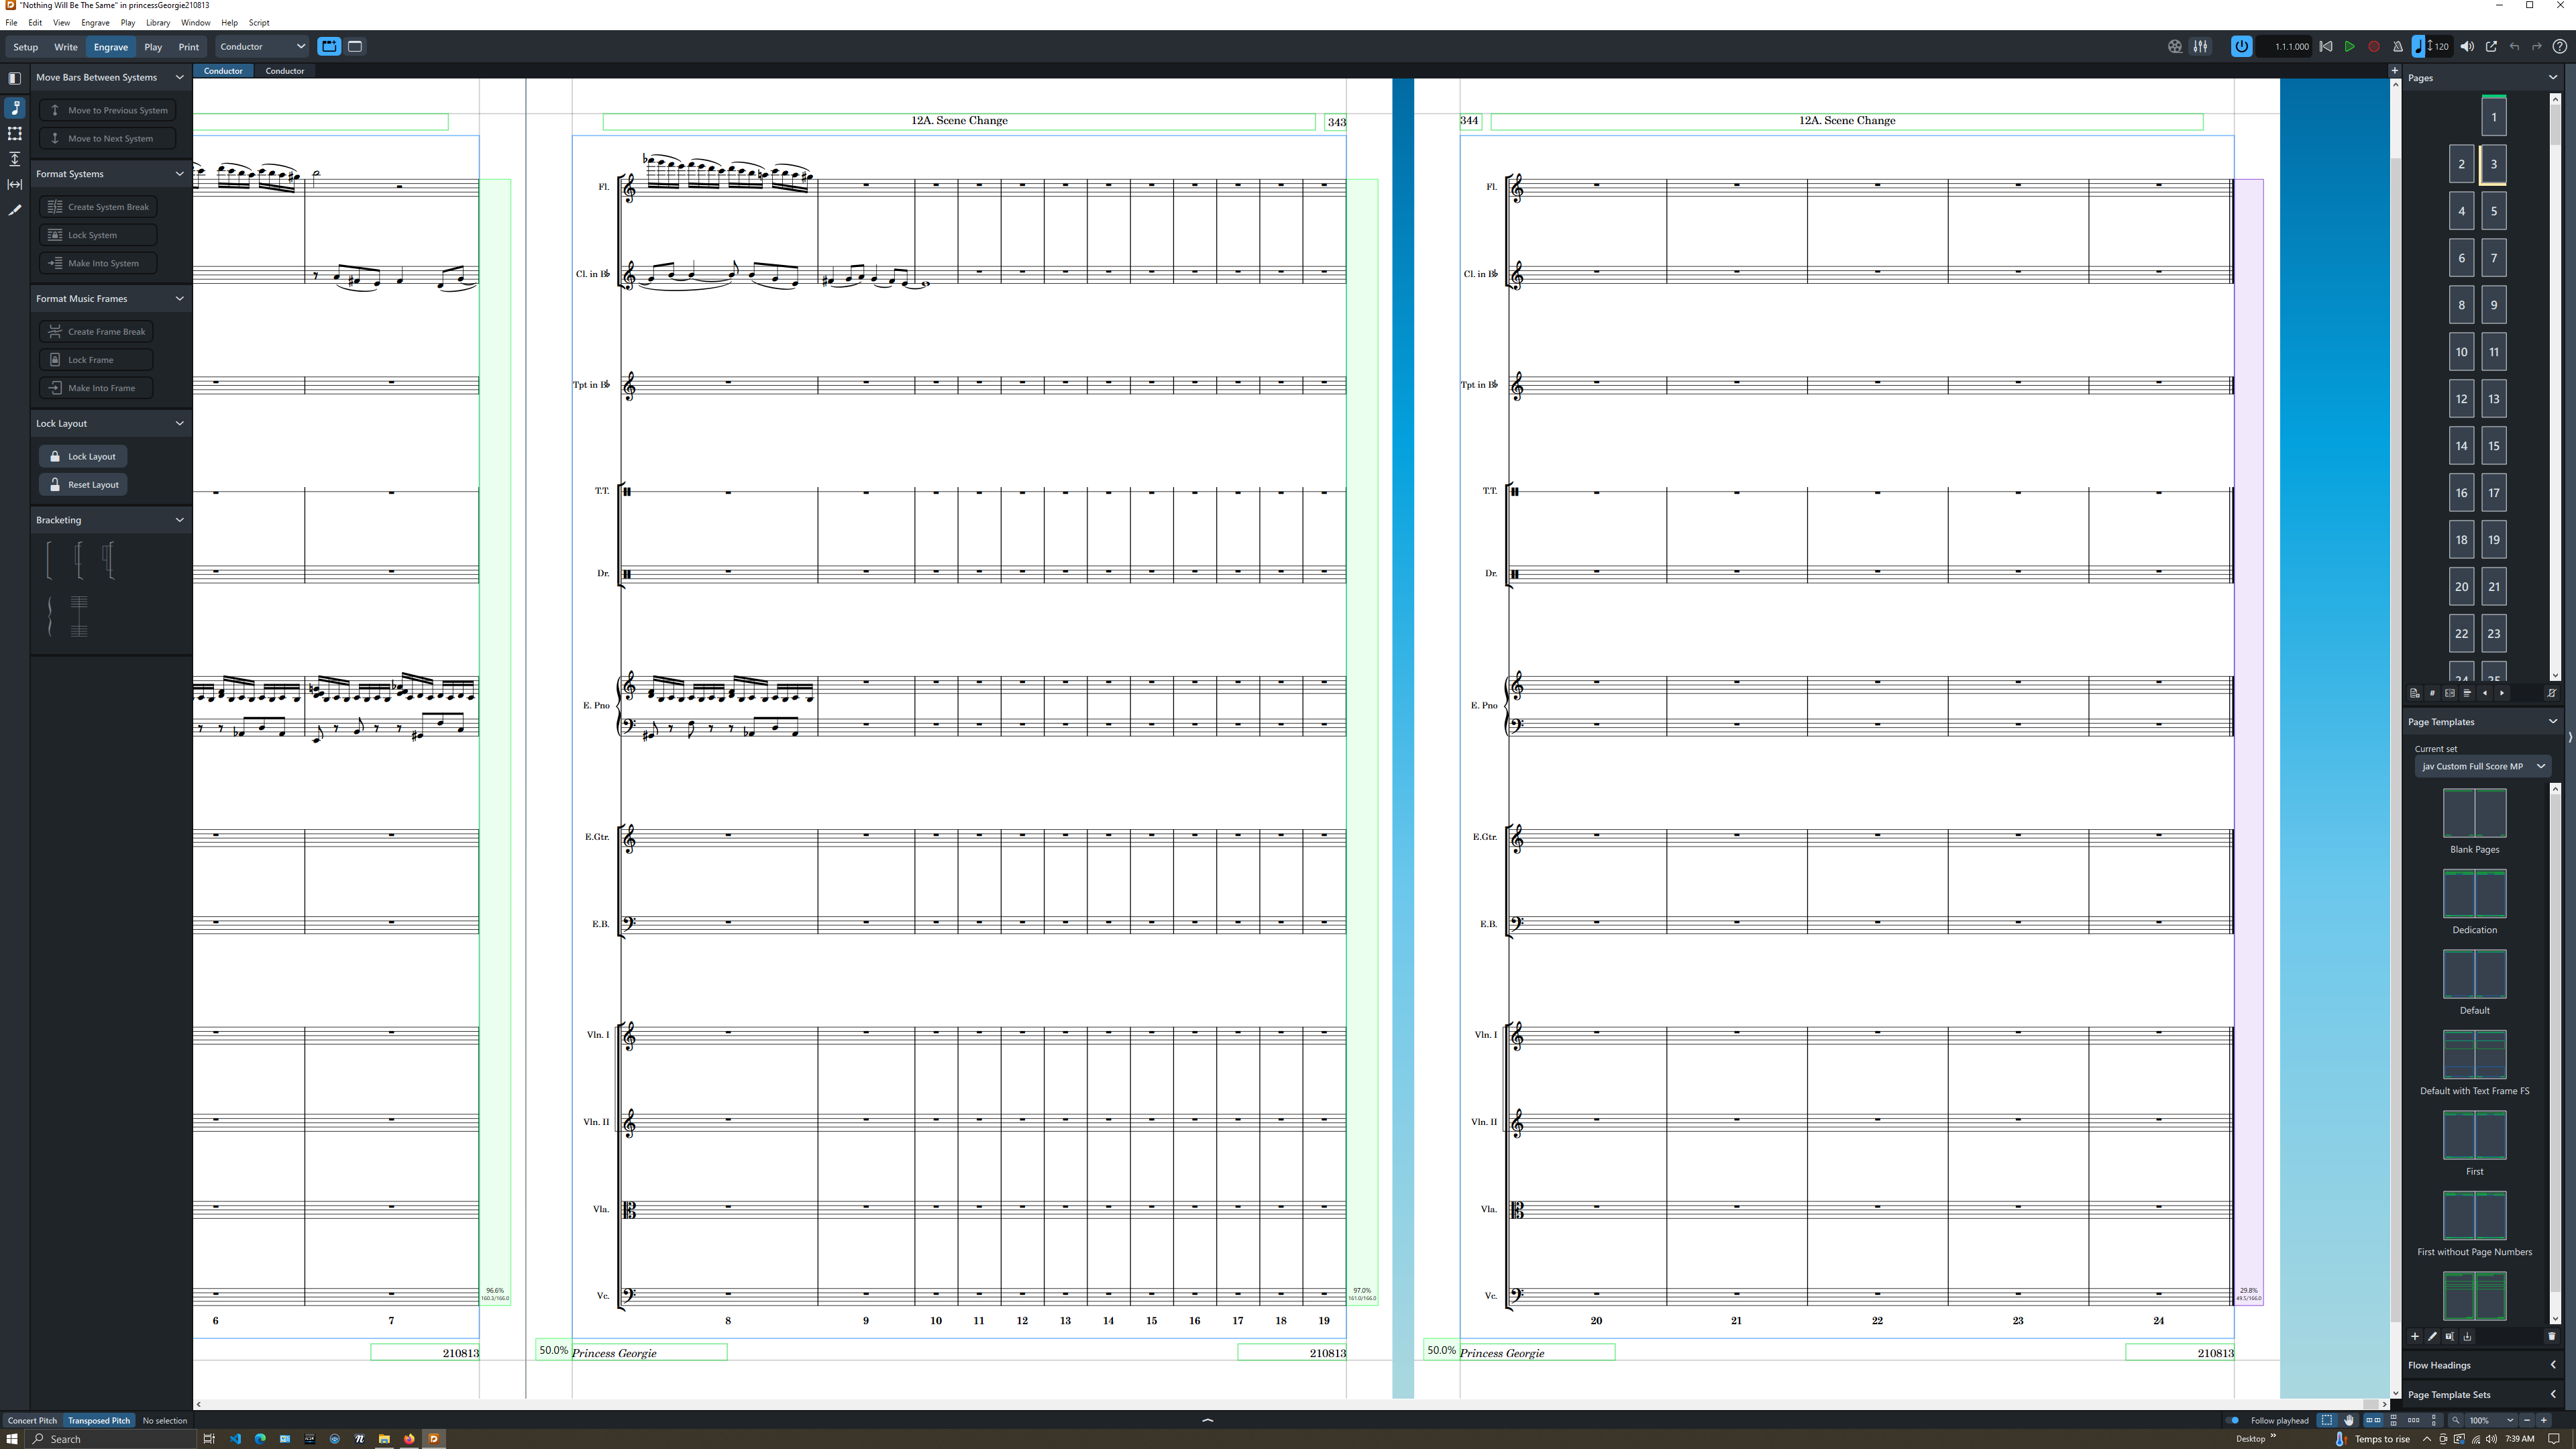Click the zoom in plus button

tap(2544, 1420)
